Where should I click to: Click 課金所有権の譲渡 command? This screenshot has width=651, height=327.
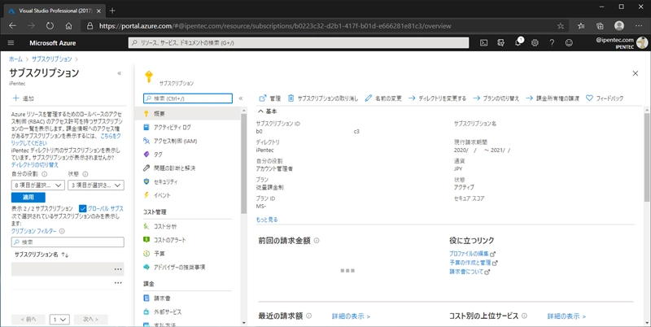[x=553, y=98]
